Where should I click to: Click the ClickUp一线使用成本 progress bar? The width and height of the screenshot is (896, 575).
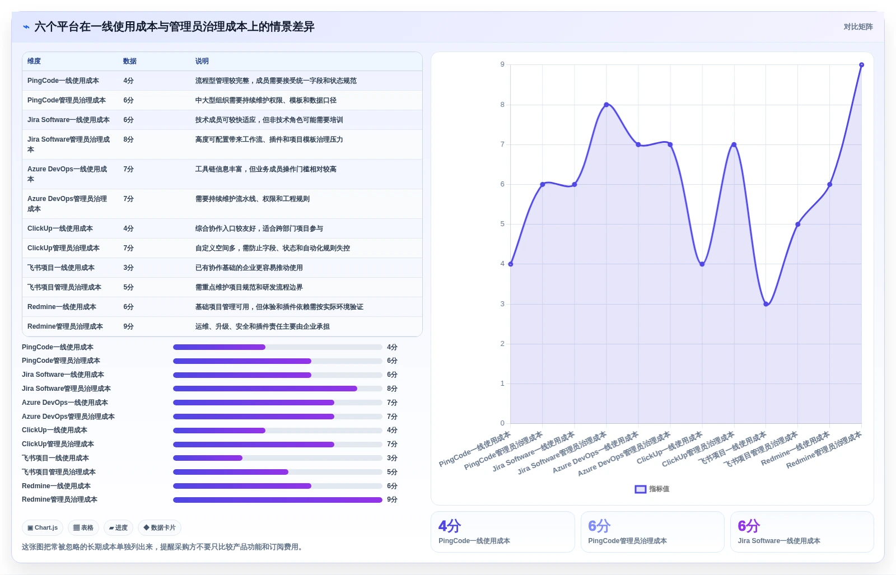[278, 431]
